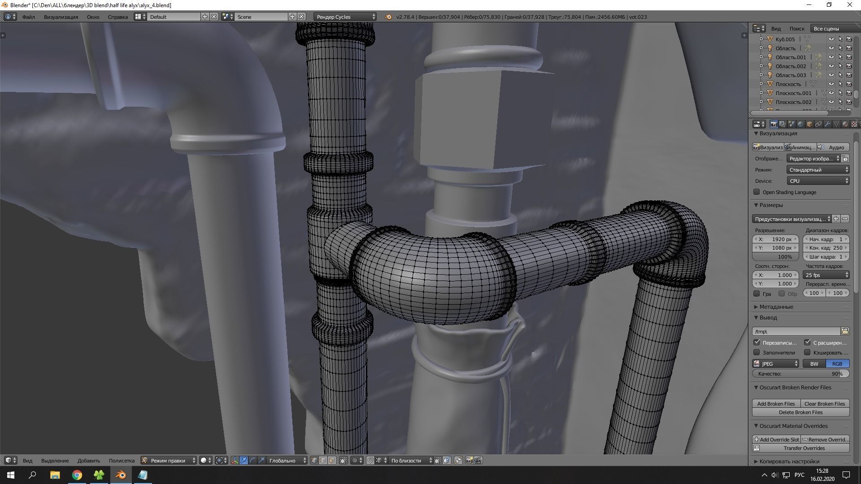Open the Полисетка mesh menu

pos(122,460)
